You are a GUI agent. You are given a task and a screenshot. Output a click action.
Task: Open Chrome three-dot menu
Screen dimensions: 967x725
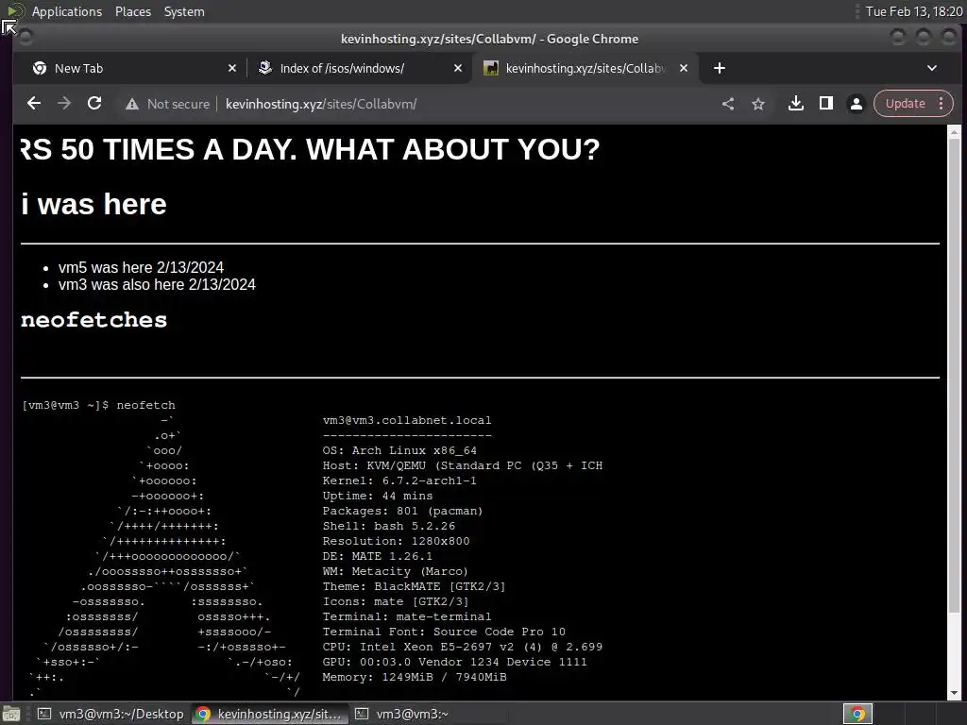click(x=942, y=104)
